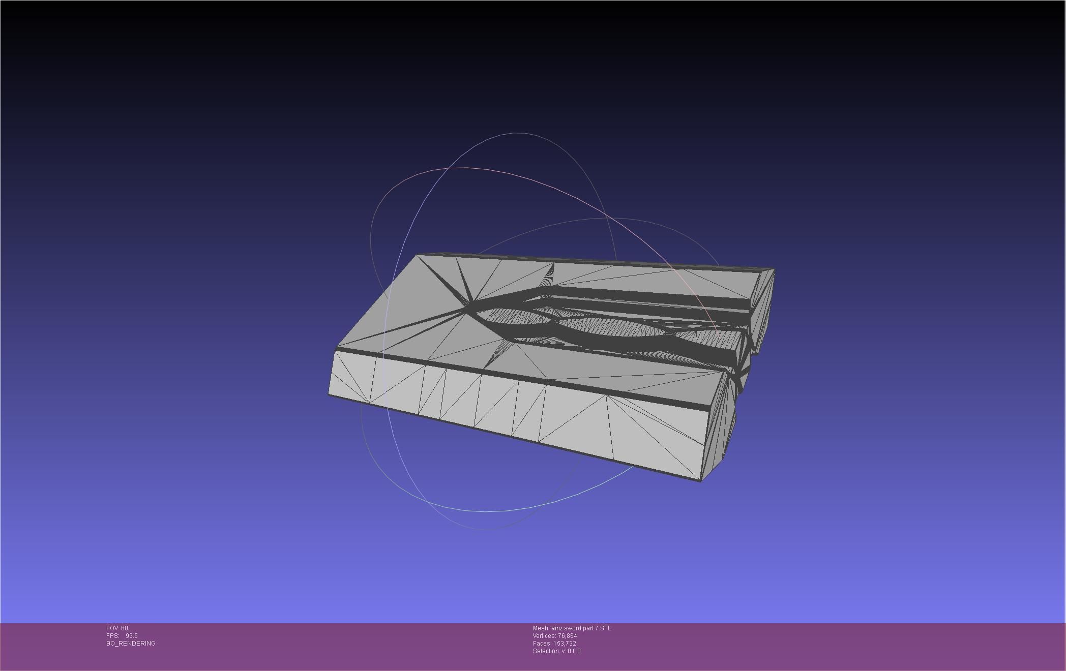The image size is (1066, 671).
Task: Click the FPS: 93.5 readout
Action: (x=122, y=636)
